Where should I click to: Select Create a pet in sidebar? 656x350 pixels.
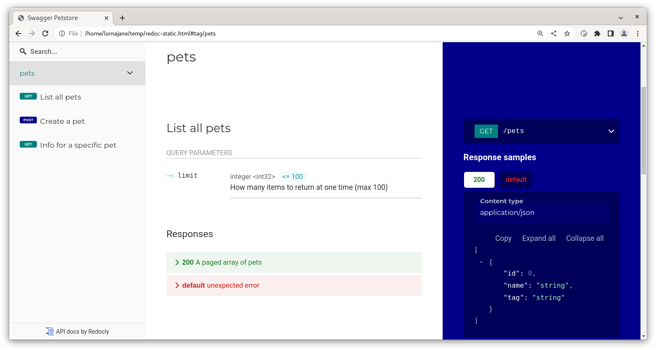tap(62, 121)
